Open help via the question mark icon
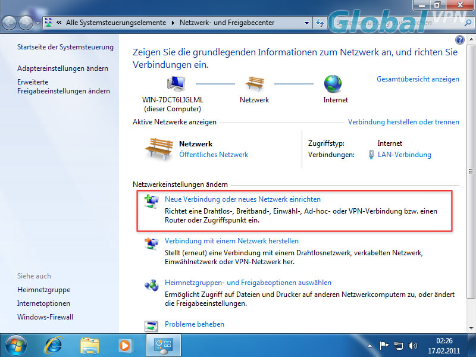476x357 pixels. pyautogui.click(x=459, y=40)
